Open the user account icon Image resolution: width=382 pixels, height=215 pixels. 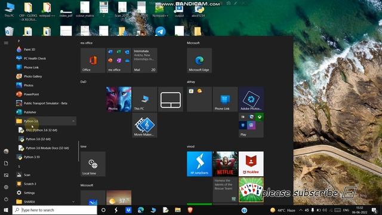[6, 151]
